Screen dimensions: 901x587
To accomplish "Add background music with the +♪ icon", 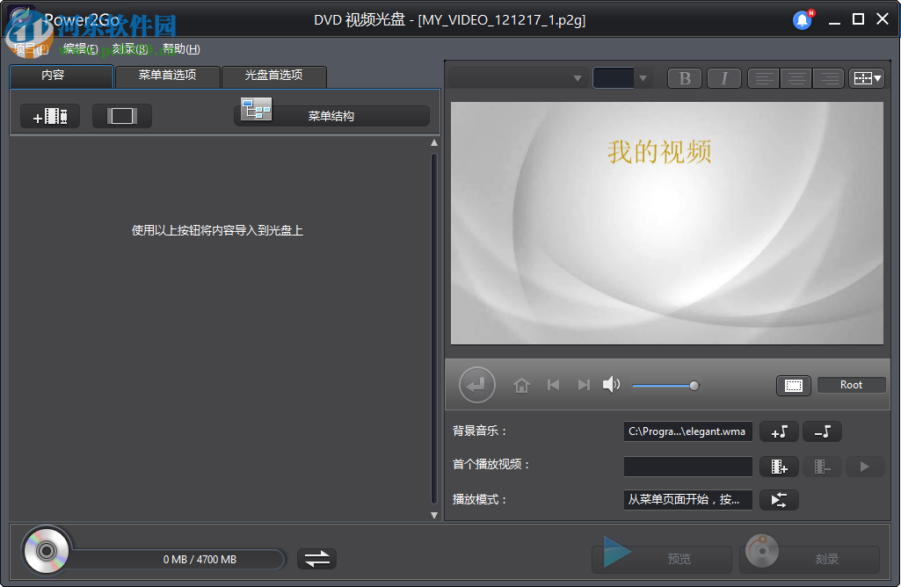I will click(x=779, y=431).
